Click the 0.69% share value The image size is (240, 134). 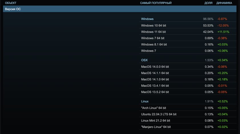point(209,38)
